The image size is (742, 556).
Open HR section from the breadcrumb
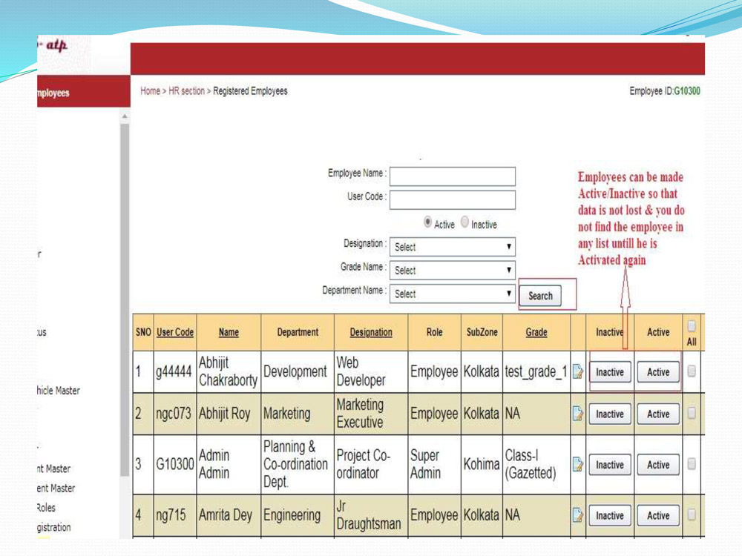(185, 90)
